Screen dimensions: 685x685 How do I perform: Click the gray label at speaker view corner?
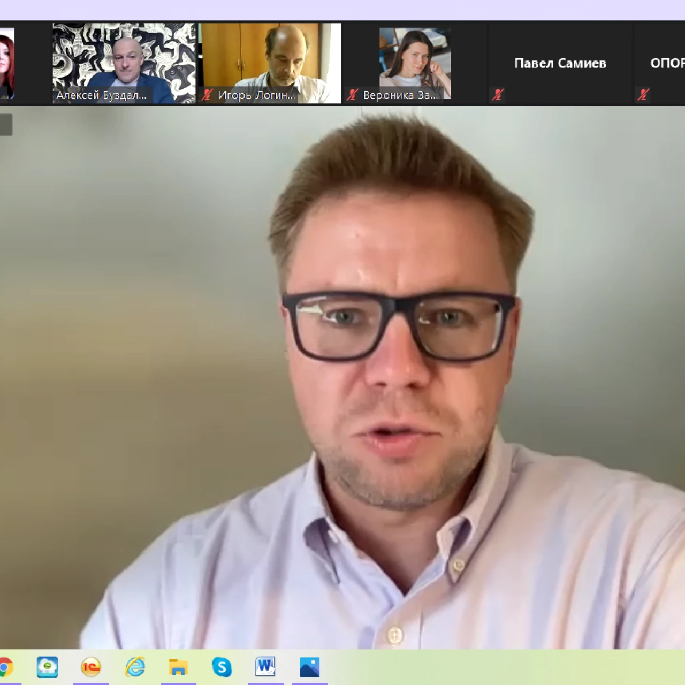click(x=6, y=125)
